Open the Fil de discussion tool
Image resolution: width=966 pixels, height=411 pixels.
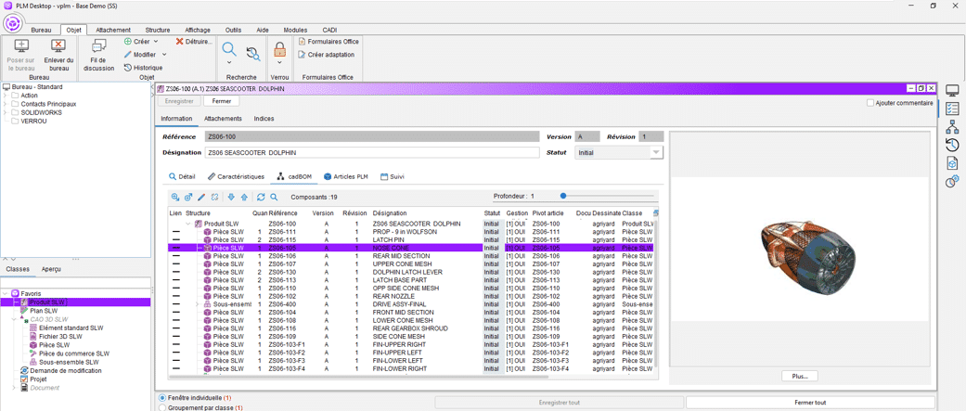[98, 47]
